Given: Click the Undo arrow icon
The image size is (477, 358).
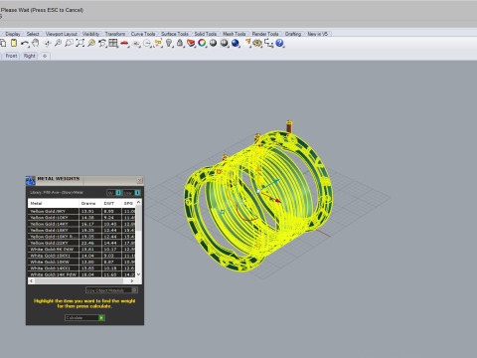Looking at the screenshot, I should click(x=25, y=44).
